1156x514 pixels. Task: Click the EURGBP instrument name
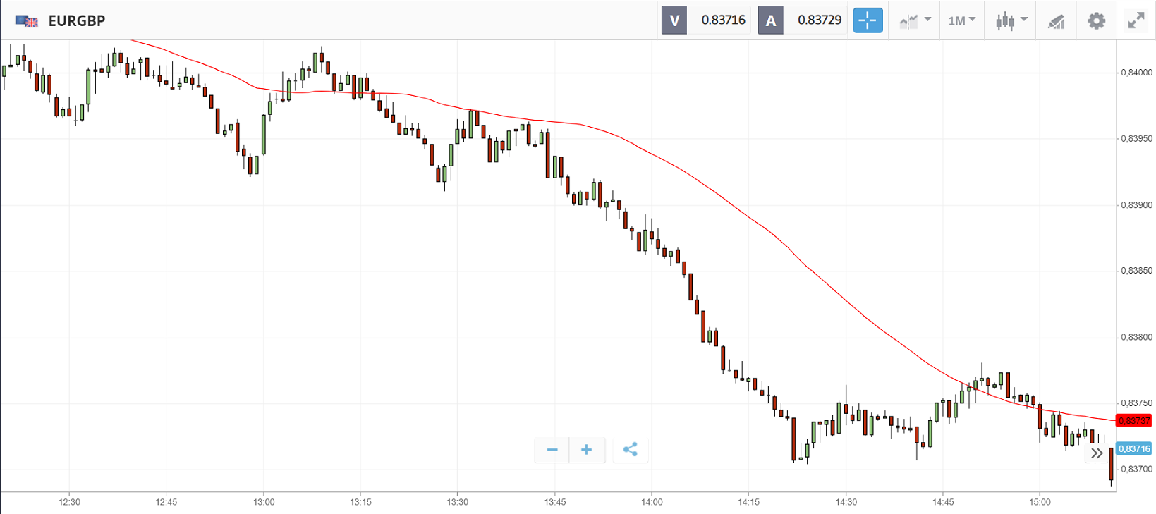tap(77, 21)
